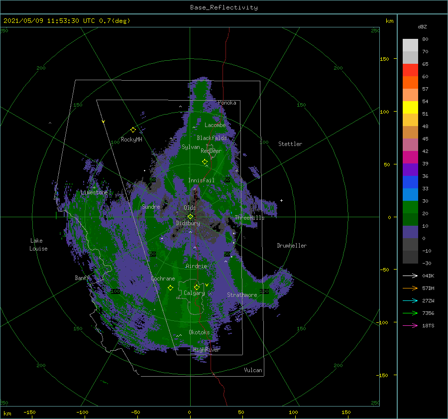Select the yellow diamond marker near RockyMH

click(x=133, y=130)
